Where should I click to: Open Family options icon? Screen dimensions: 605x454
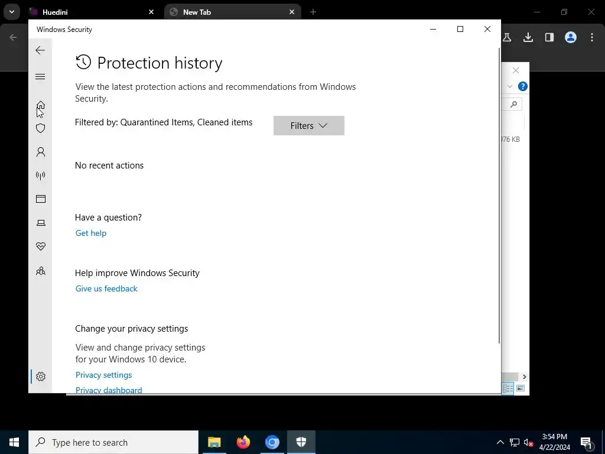coord(41,271)
